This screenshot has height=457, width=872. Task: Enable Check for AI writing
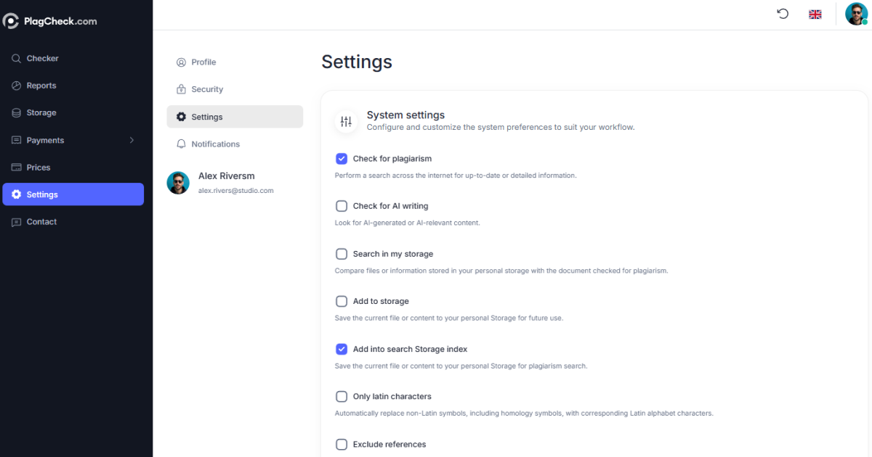pos(342,205)
